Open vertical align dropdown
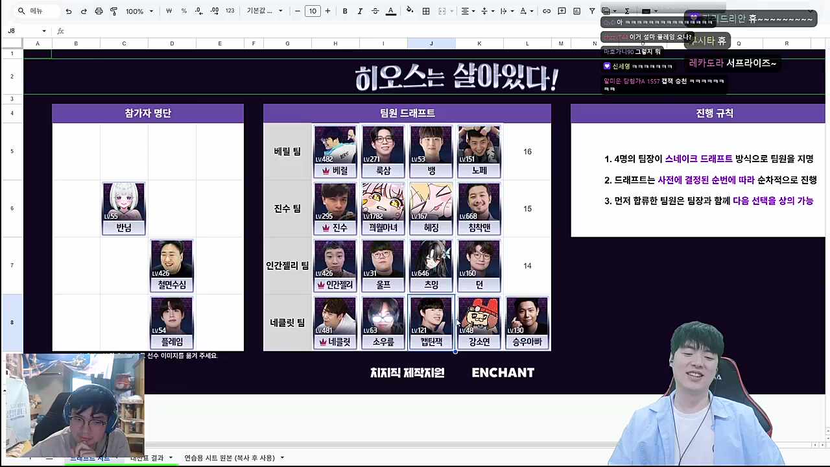830x467 pixels. (487, 11)
